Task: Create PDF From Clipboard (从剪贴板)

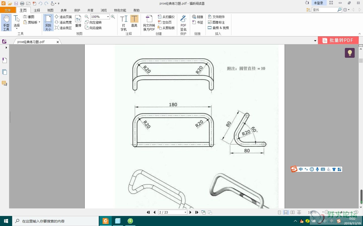Action: pyautogui.click(x=166, y=28)
